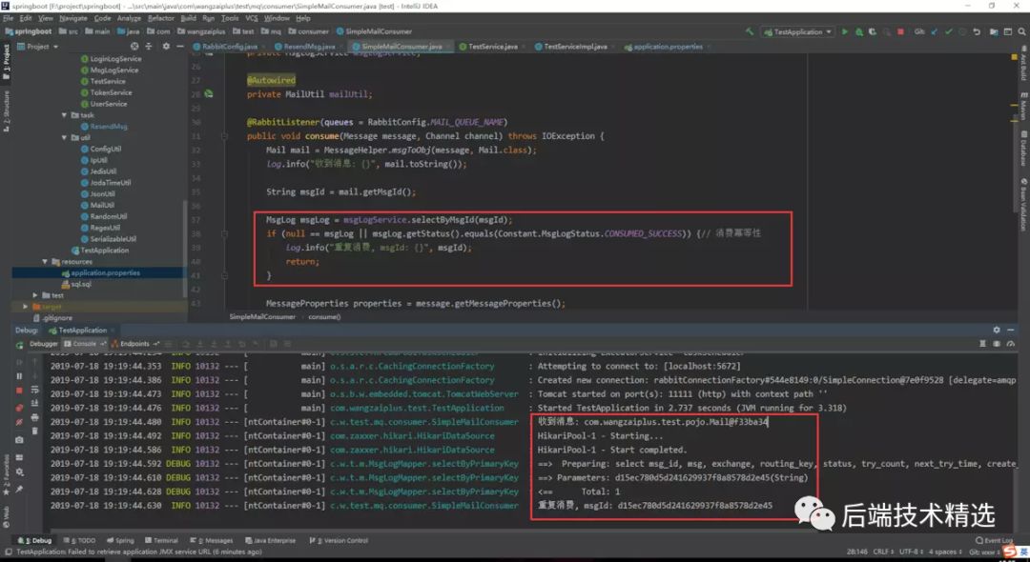
Task: Click the Build project hammer icon
Action: point(752,31)
